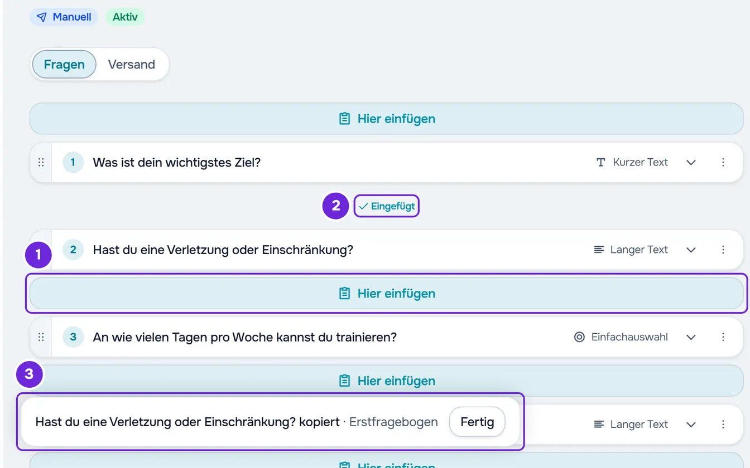The image size is (750, 468).
Task: Click the Kurzer Text type icon
Action: point(601,162)
